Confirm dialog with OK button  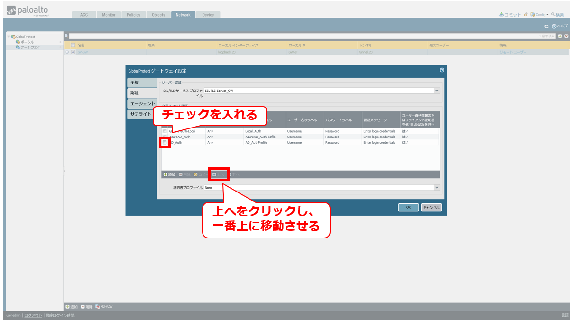click(408, 207)
